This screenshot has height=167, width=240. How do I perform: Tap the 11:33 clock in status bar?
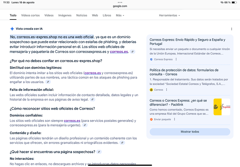pyautogui.click(x=6, y=2)
